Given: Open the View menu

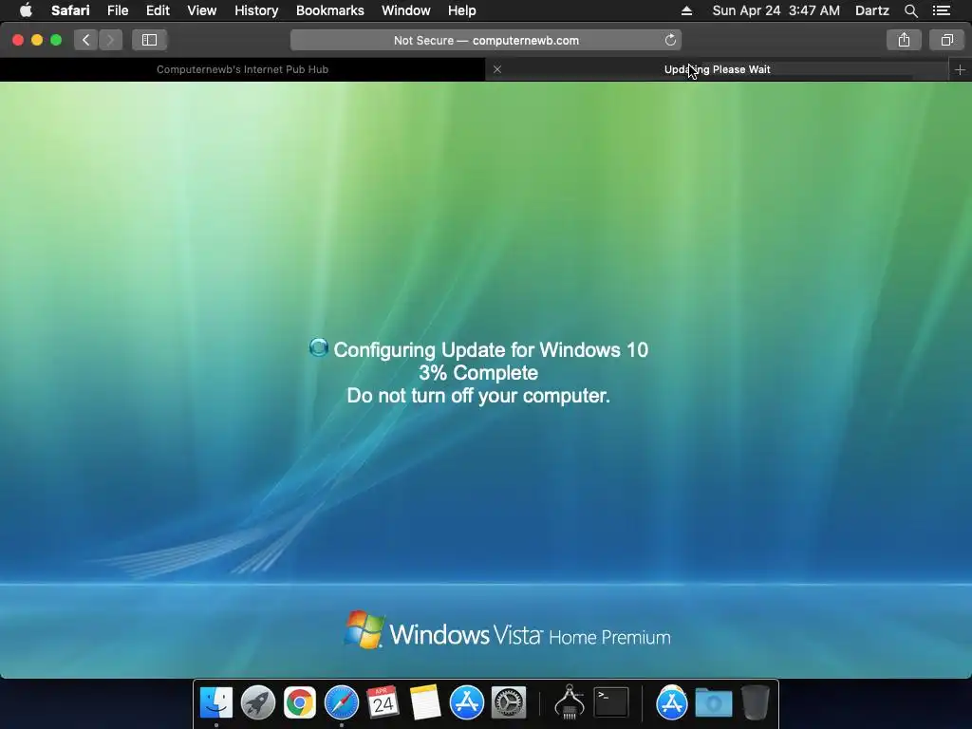Looking at the screenshot, I should tap(202, 10).
